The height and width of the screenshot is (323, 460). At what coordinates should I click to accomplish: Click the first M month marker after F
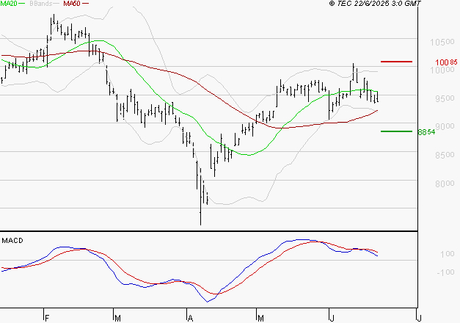(x=117, y=319)
